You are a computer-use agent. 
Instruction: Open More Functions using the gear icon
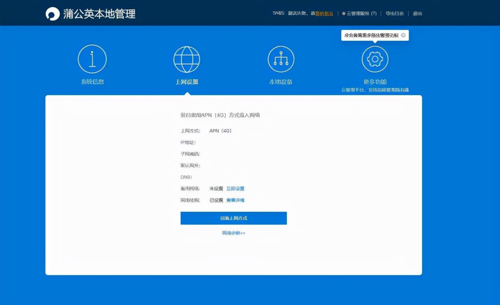[375, 58]
